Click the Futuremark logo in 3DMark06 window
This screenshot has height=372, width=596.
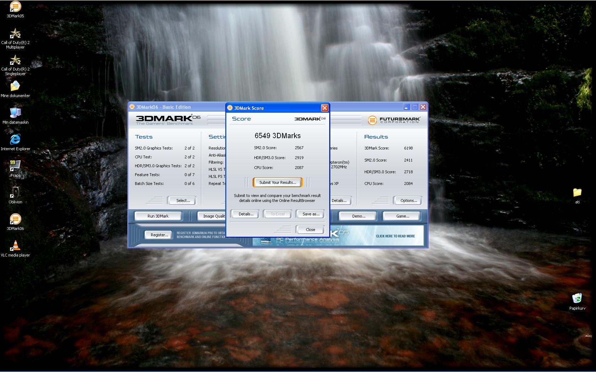point(394,120)
